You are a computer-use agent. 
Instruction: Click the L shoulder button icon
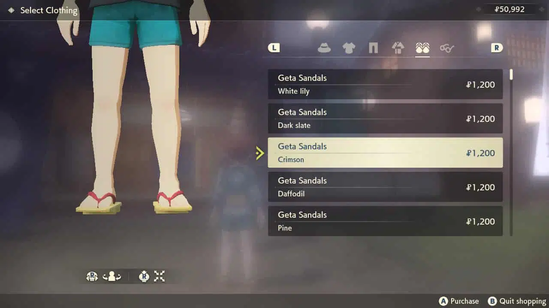coord(274,48)
